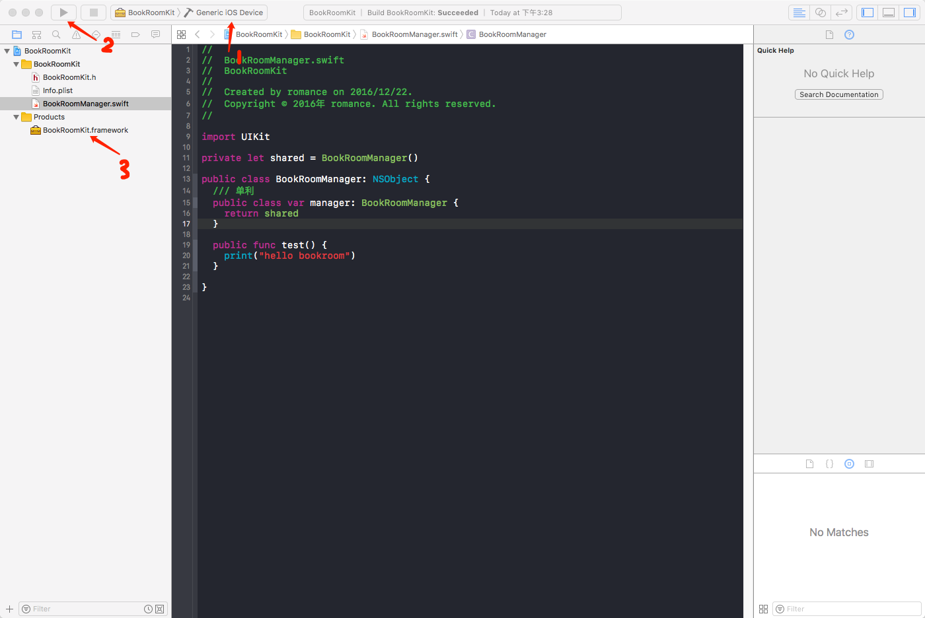The height and width of the screenshot is (618, 925).
Task: Select the Find navigator magnifying glass
Action: click(56, 34)
